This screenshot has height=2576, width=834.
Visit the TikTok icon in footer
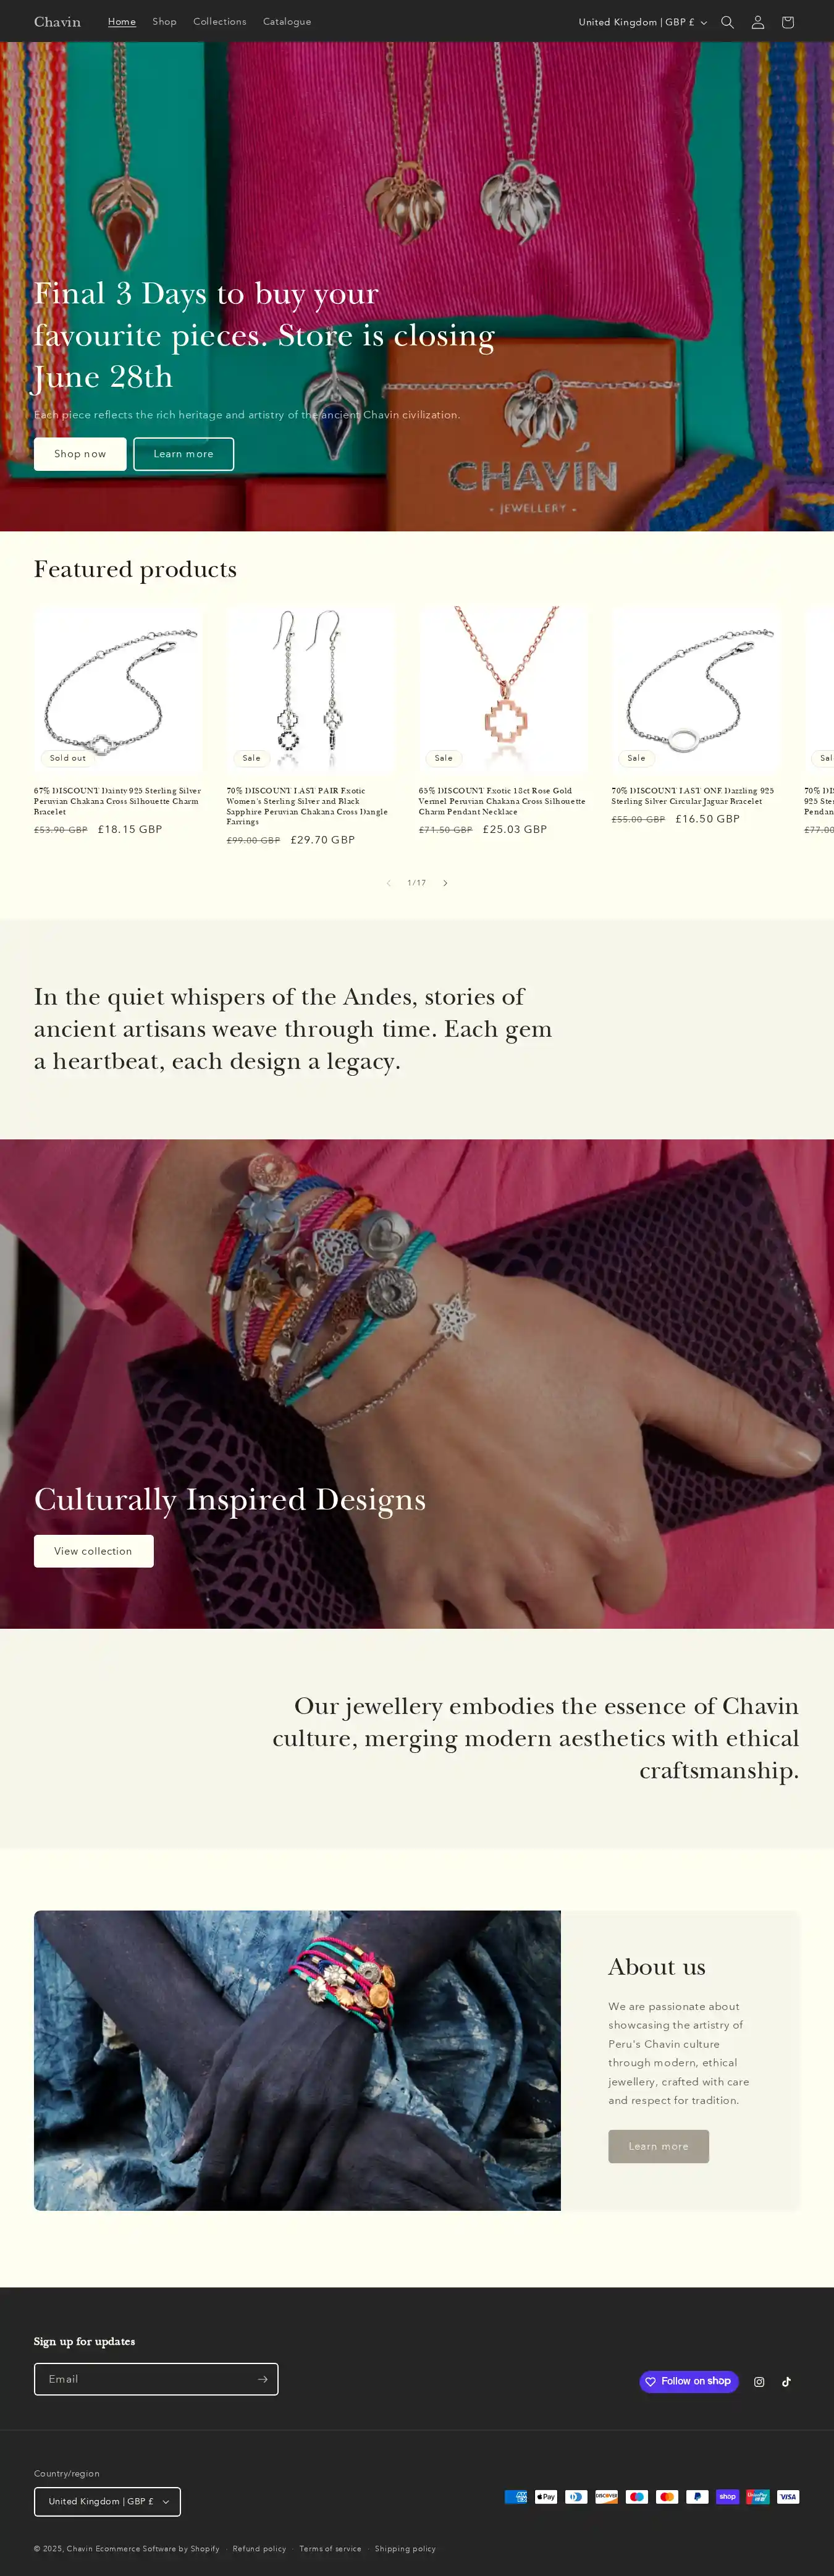[x=787, y=2382]
